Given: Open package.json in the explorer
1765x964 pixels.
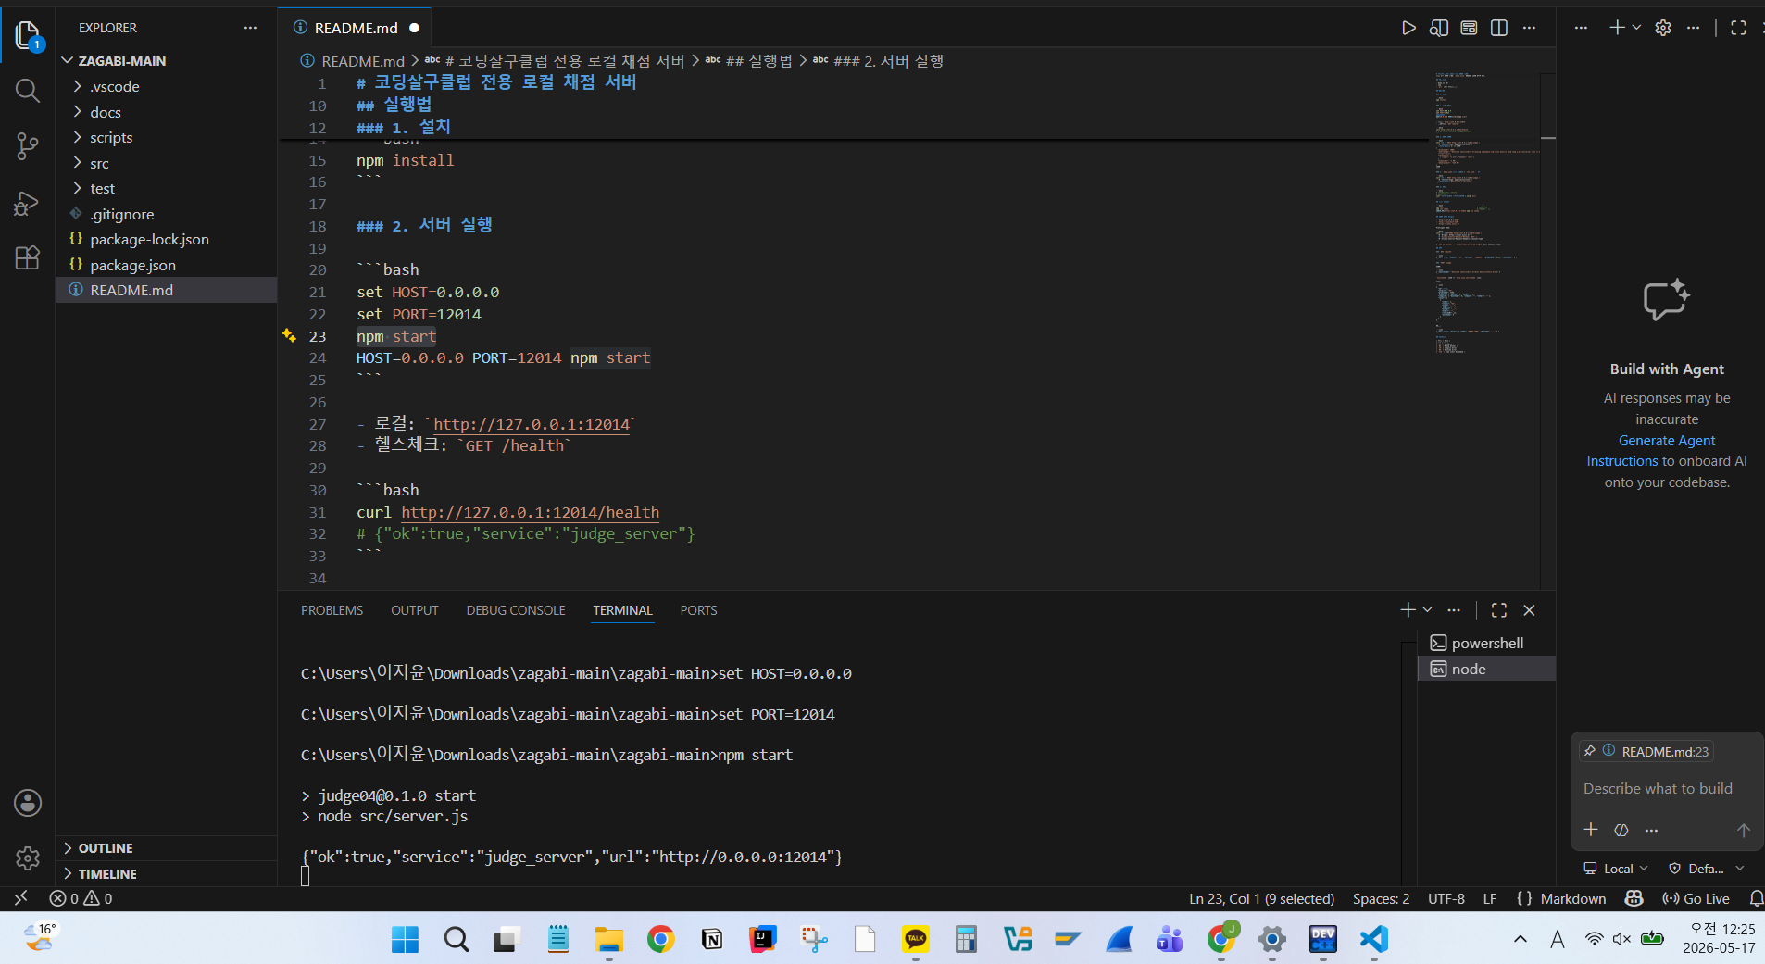Looking at the screenshot, I should coord(167,265).
